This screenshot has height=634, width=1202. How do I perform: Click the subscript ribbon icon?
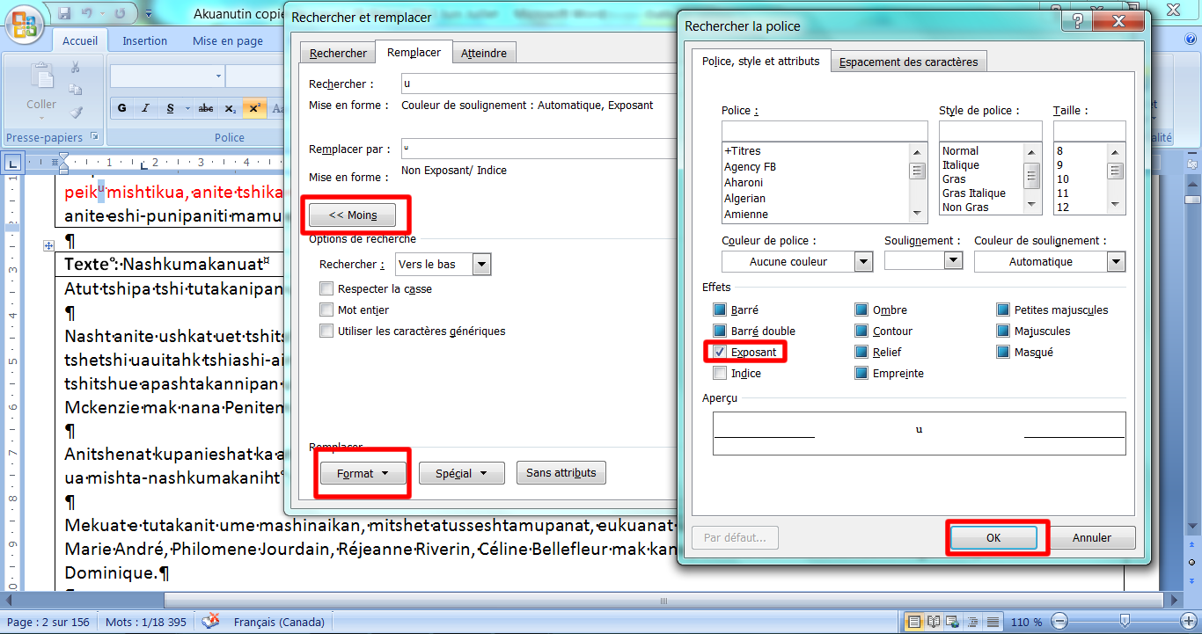tap(231, 109)
